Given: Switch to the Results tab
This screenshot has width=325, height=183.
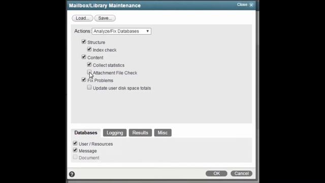Looking at the screenshot, I should pyautogui.click(x=140, y=133).
